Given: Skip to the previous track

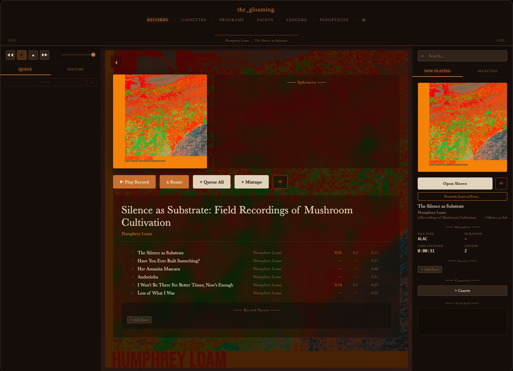Looking at the screenshot, I should (10, 55).
